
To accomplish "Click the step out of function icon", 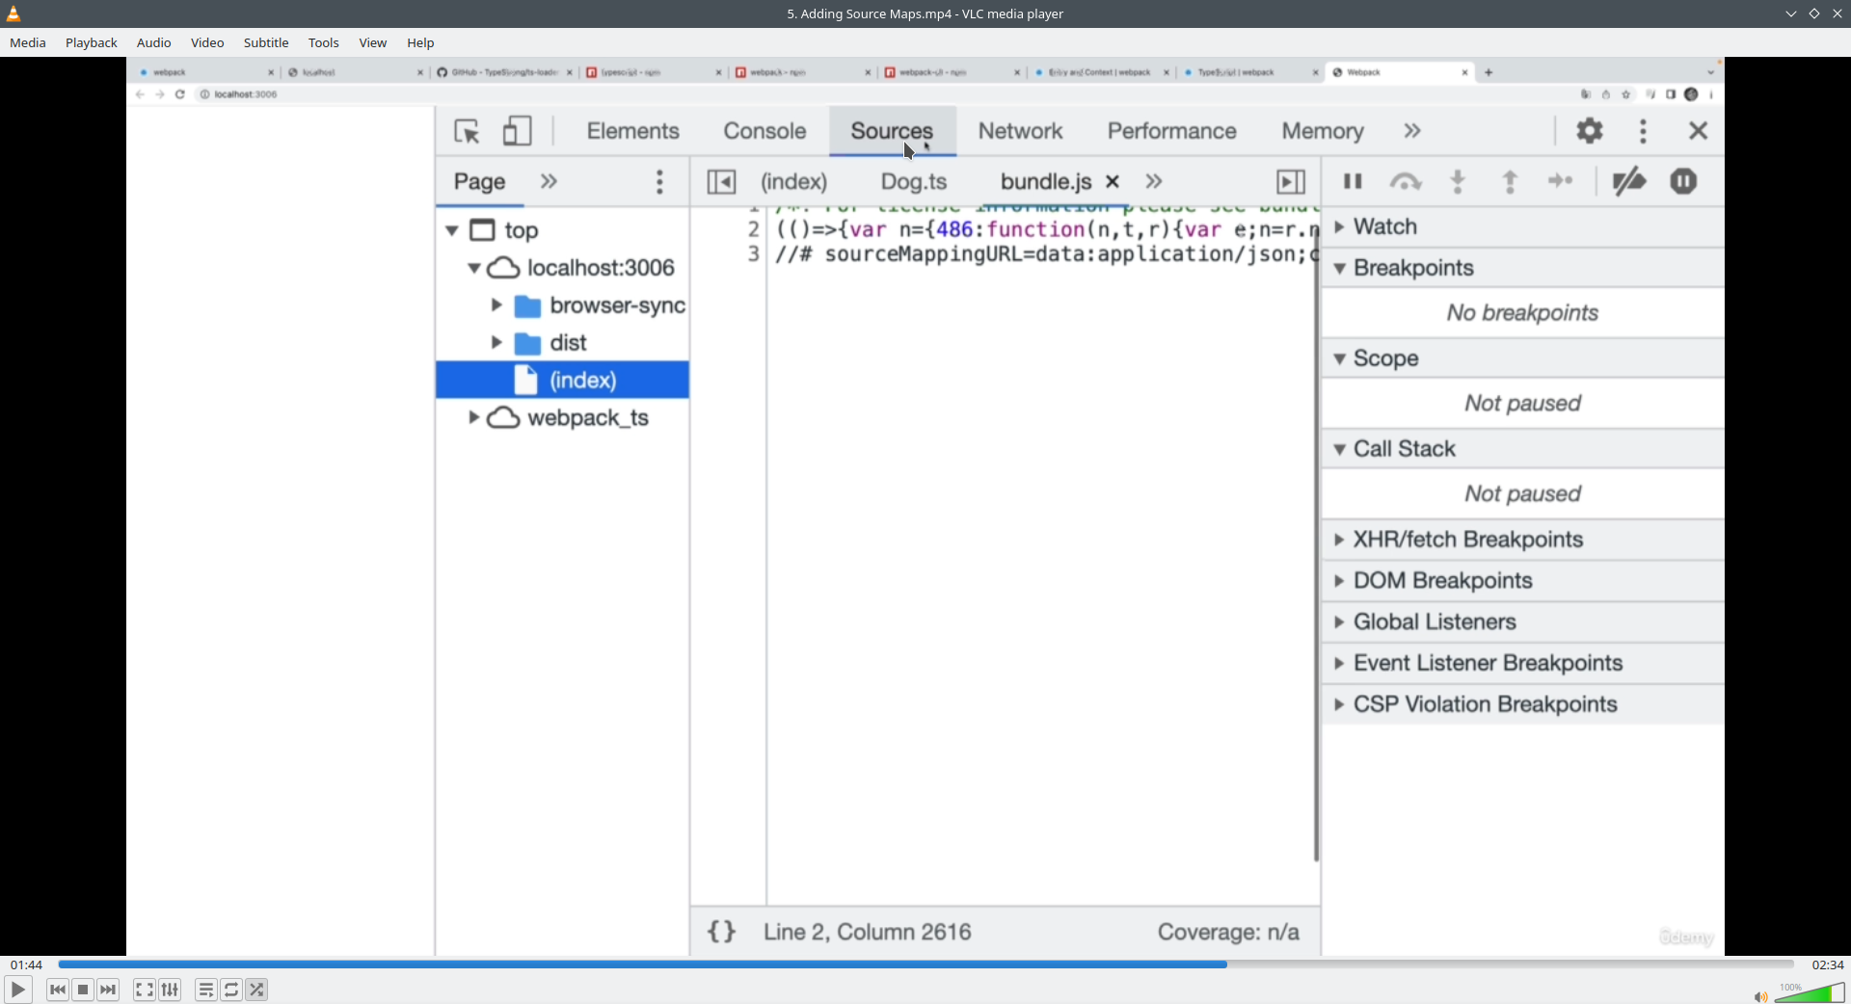I will tap(1511, 181).
